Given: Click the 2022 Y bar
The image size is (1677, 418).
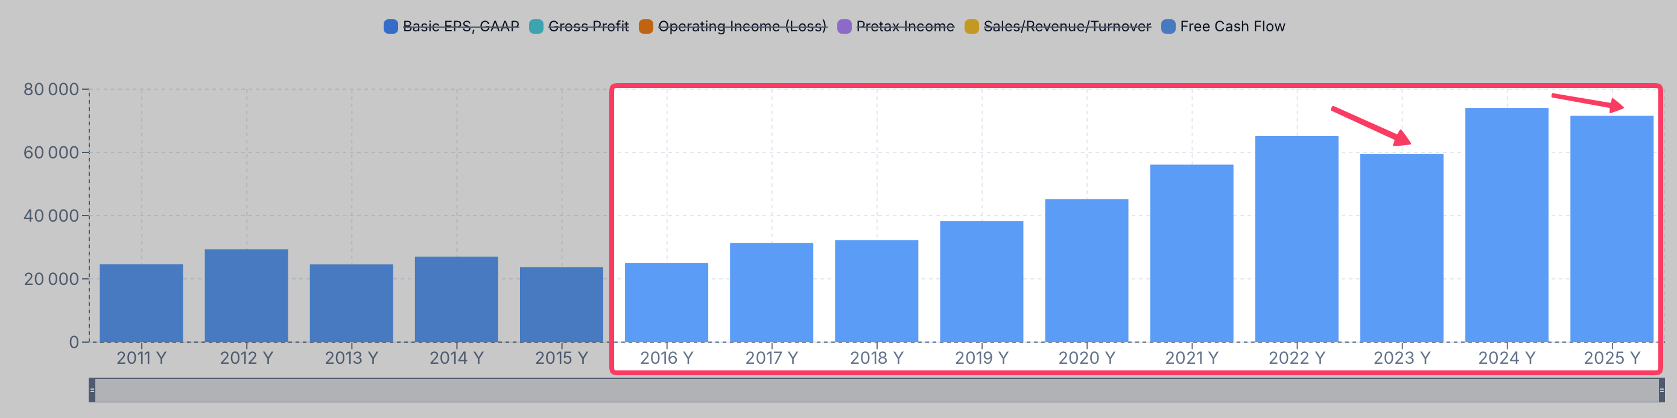Looking at the screenshot, I should pos(1296,239).
